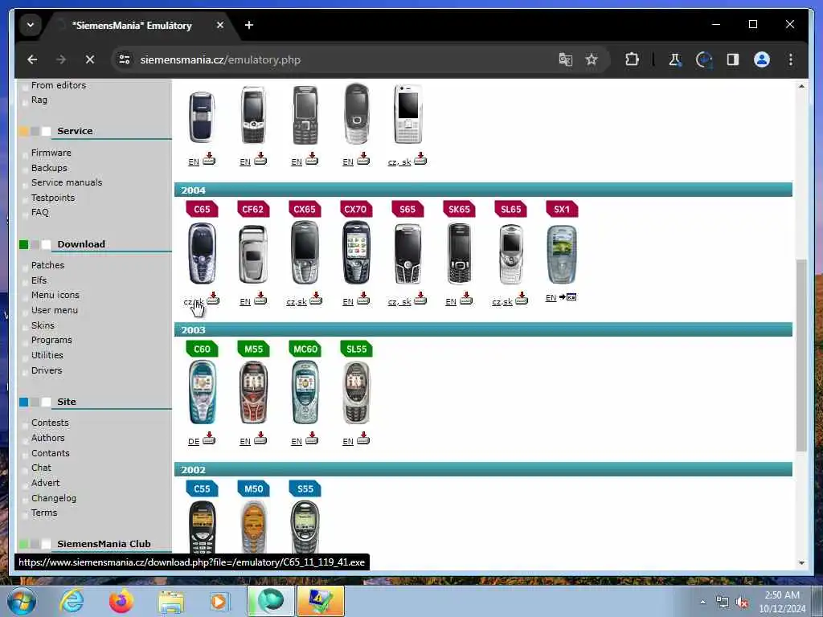Click the SL55 download icon

point(363,438)
